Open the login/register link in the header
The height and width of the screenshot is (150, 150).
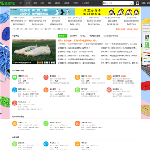[145, 3]
